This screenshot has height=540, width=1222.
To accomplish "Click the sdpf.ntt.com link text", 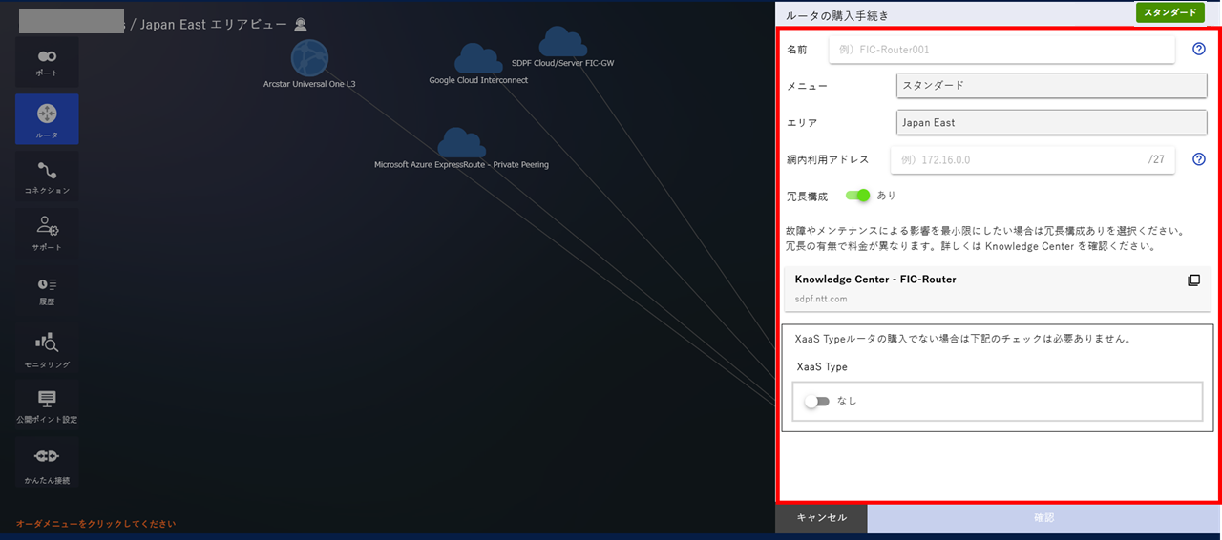I will point(821,299).
